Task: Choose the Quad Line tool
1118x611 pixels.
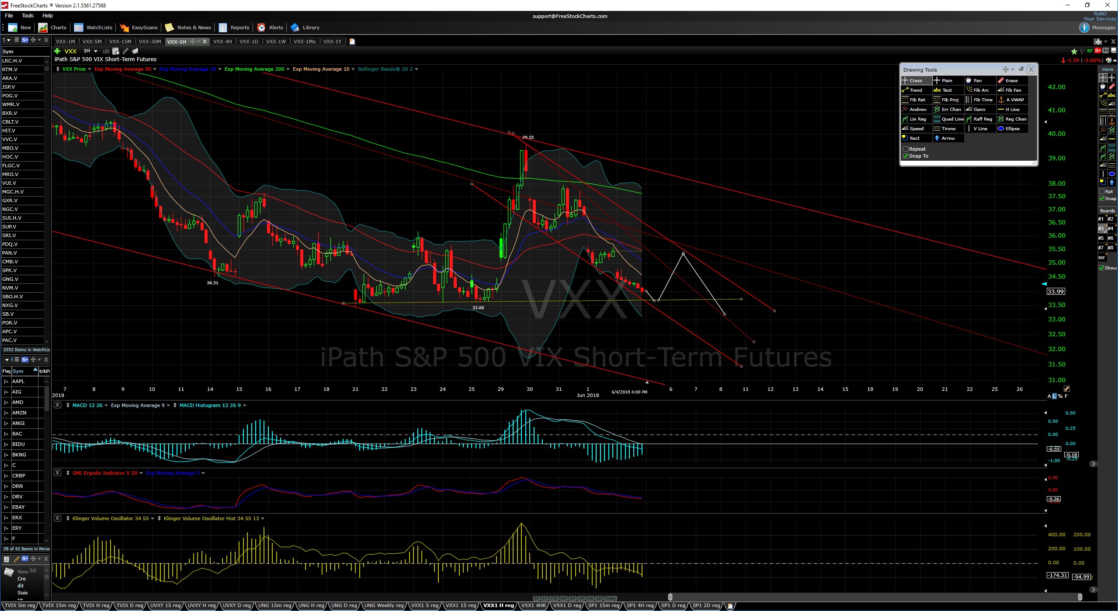Action: coord(952,119)
